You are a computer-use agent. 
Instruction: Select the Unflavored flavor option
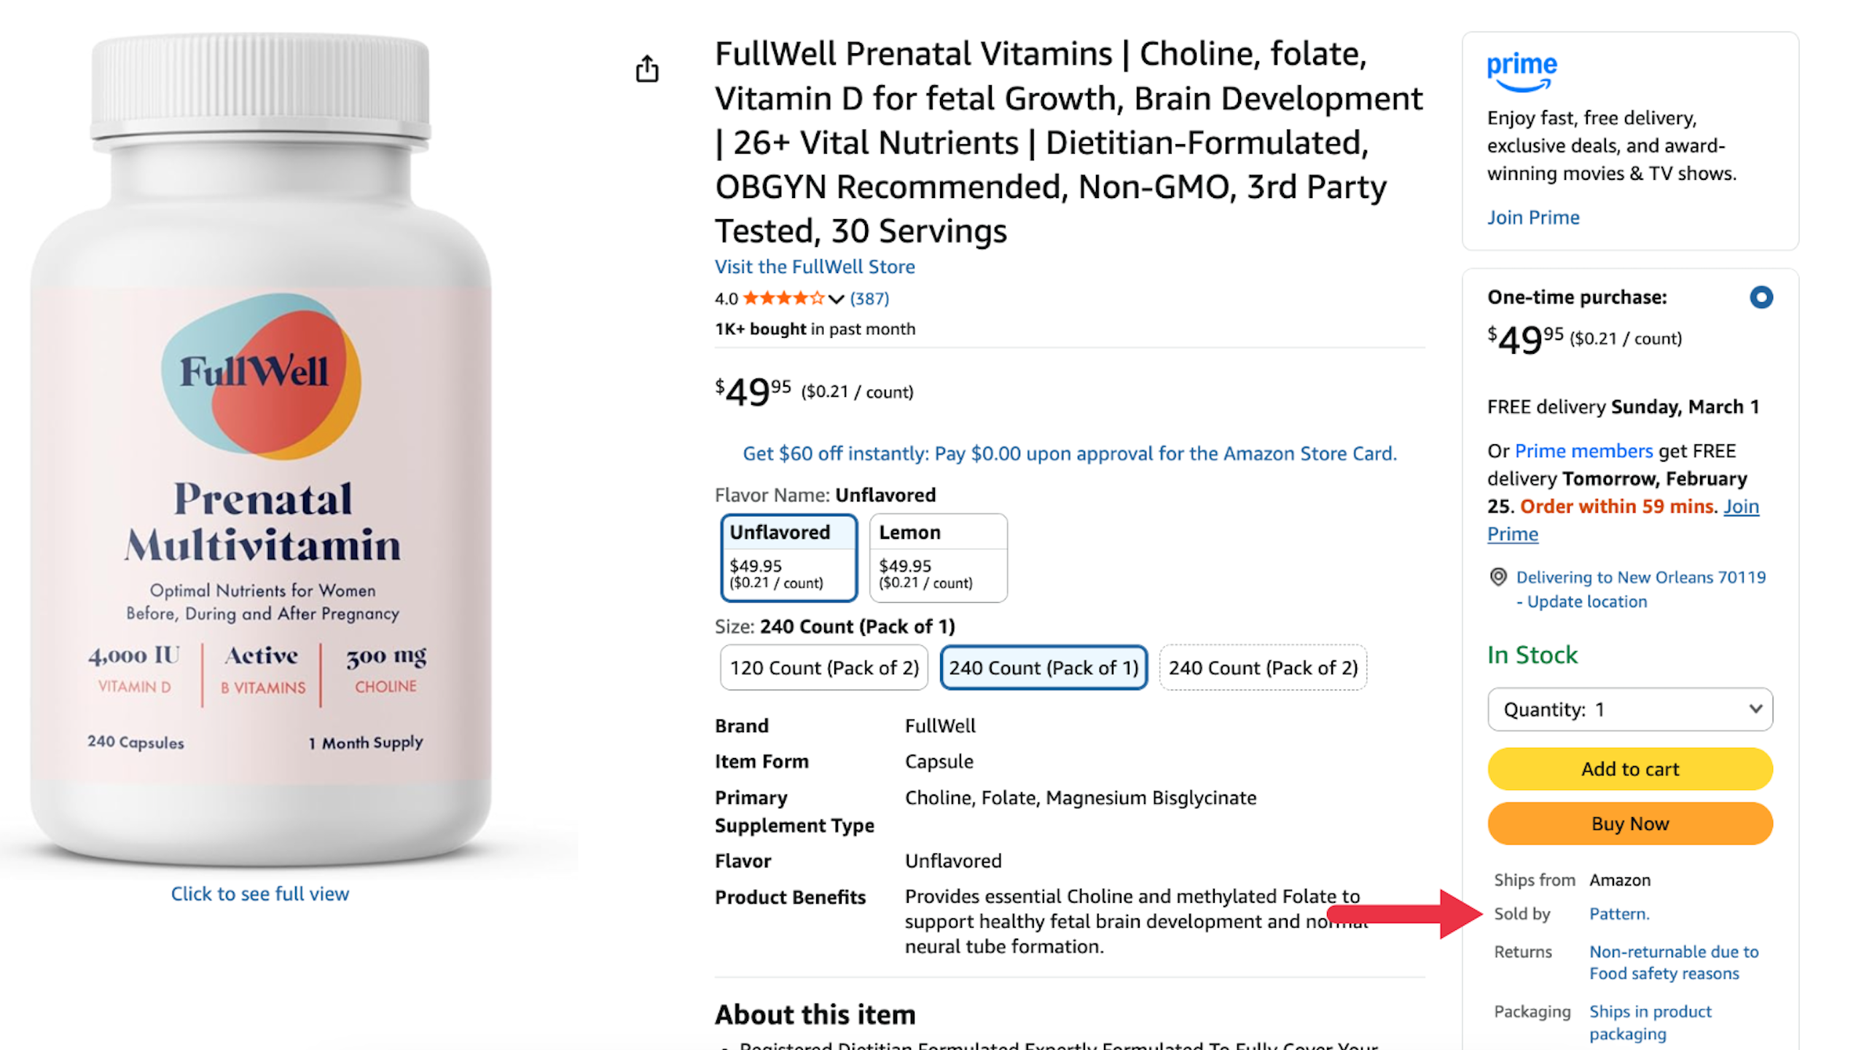[788, 558]
